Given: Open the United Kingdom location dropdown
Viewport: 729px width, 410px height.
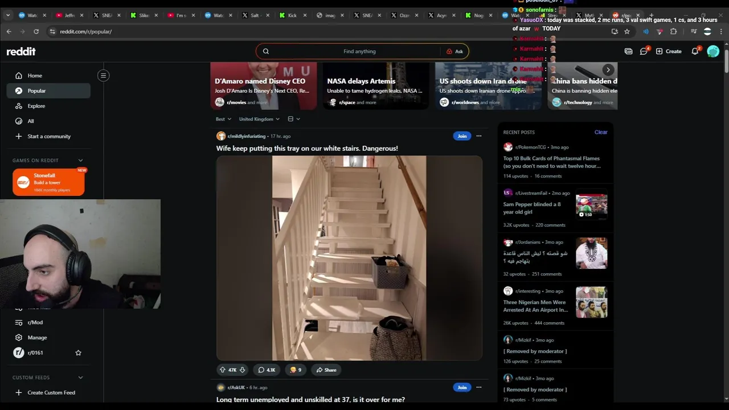Looking at the screenshot, I should click(259, 119).
